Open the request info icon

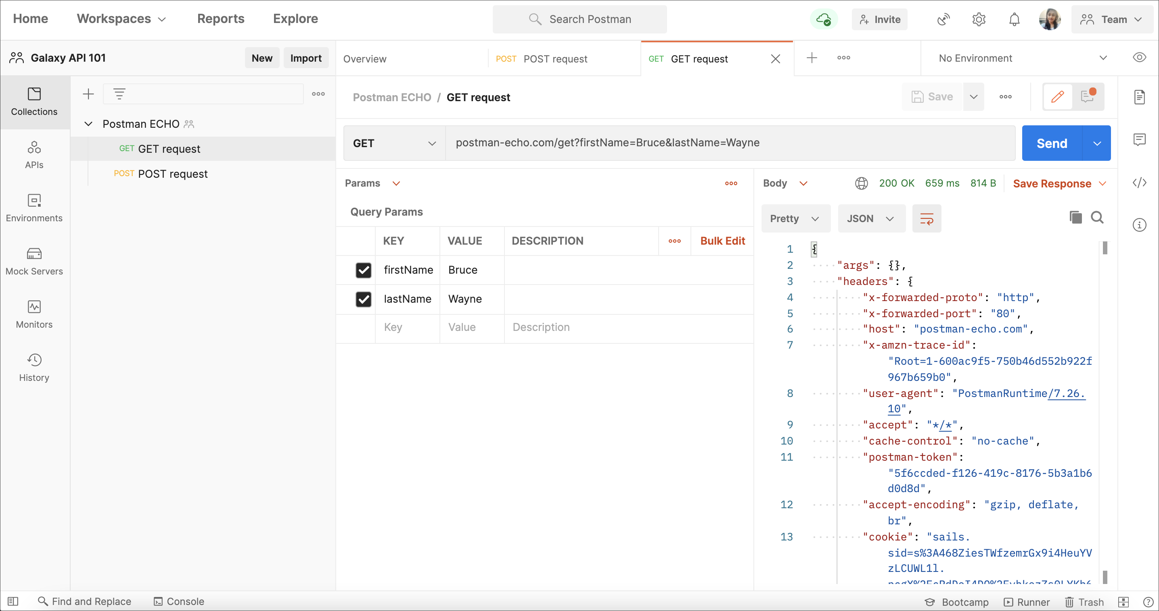coord(1139,224)
